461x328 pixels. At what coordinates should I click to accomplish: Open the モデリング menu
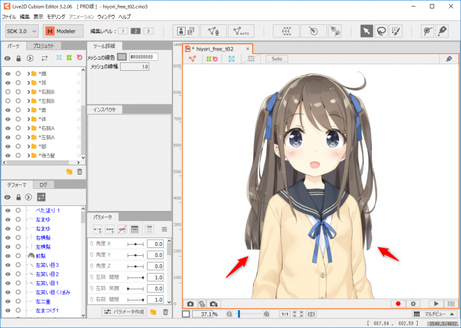tap(56, 16)
